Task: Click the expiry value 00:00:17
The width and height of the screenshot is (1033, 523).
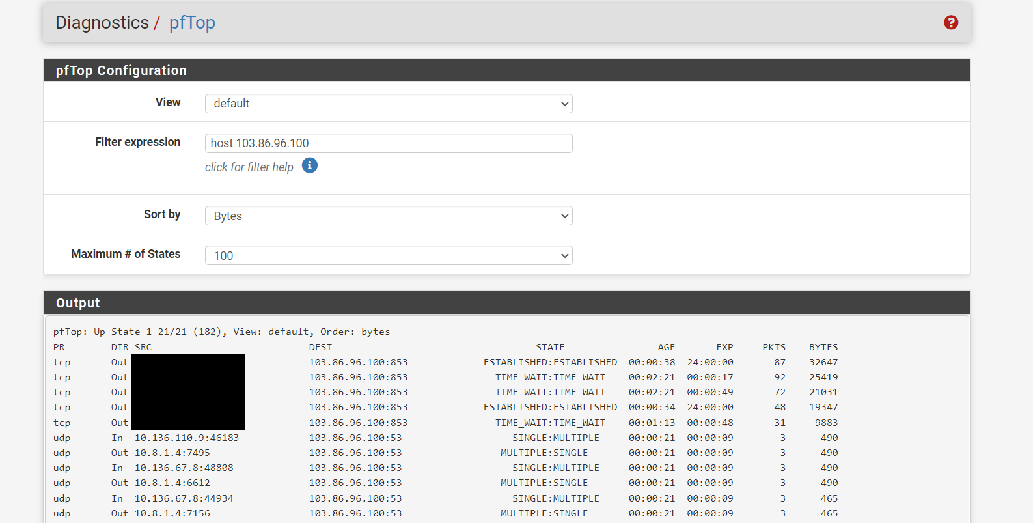Action: (710, 377)
